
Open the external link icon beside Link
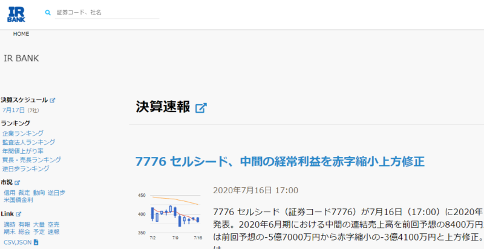point(19,214)
